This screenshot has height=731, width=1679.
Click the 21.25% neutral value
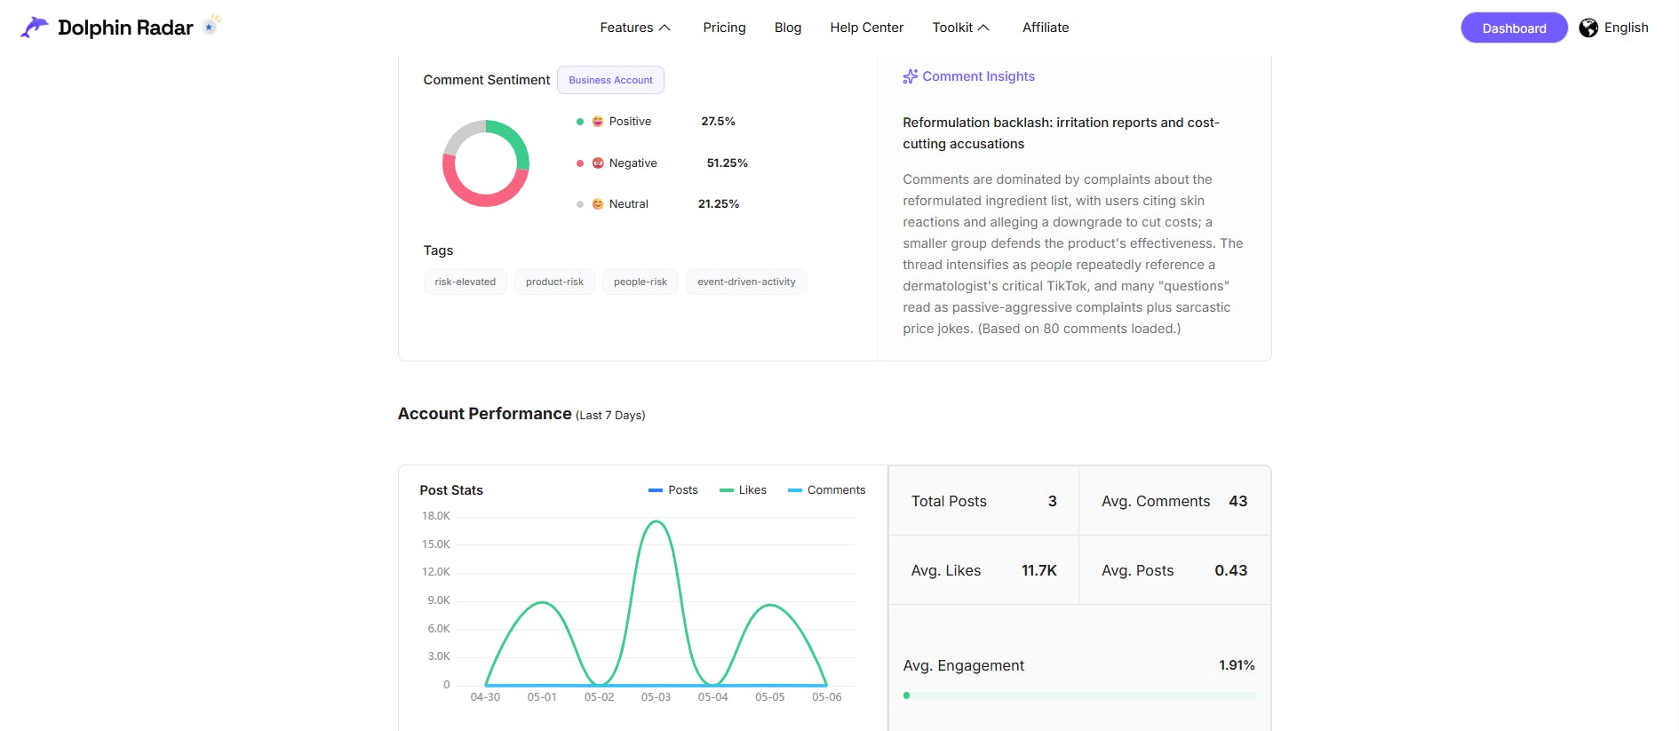click(719, 204)
